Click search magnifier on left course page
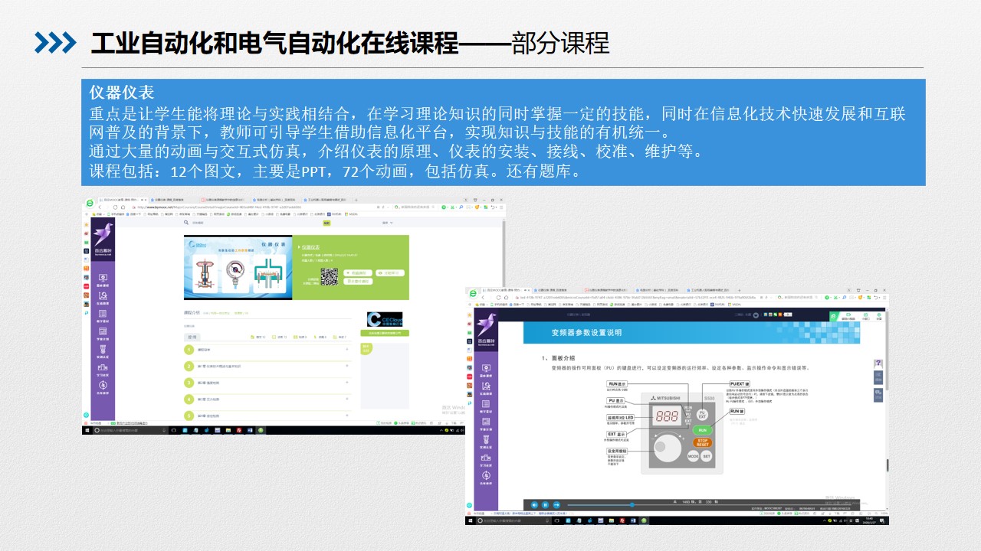981x551 pixels. (x=186, y=223)
